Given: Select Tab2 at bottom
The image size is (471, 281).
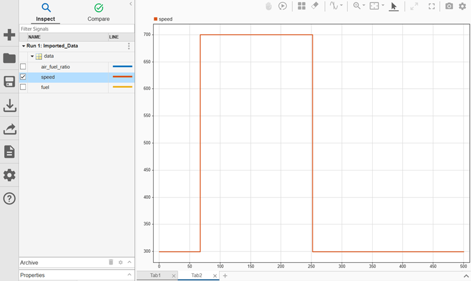Looking at the screenshot, I should (197, 275).
